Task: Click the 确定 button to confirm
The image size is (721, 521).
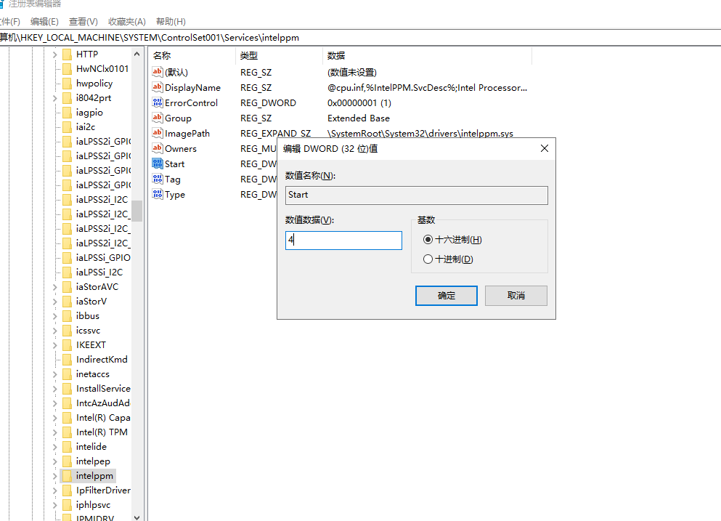Action: tap(446, 296)
